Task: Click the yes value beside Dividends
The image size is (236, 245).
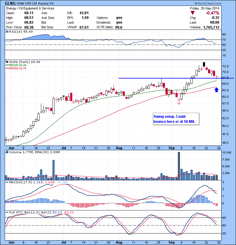Action: [x=119, y=22]
